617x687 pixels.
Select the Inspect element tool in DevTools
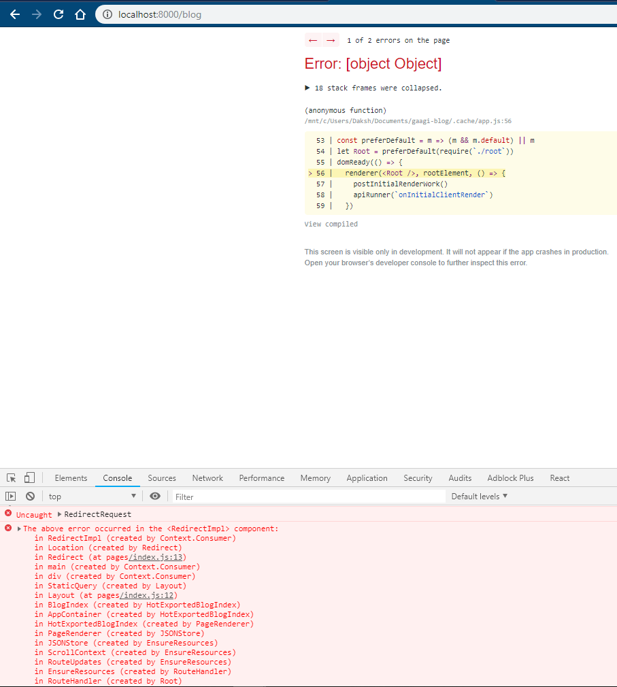point(10,477)
